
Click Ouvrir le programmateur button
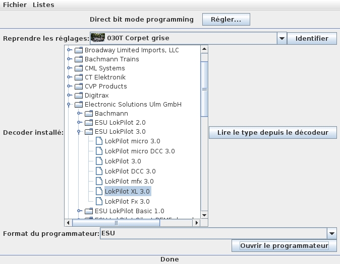point(284,245)
